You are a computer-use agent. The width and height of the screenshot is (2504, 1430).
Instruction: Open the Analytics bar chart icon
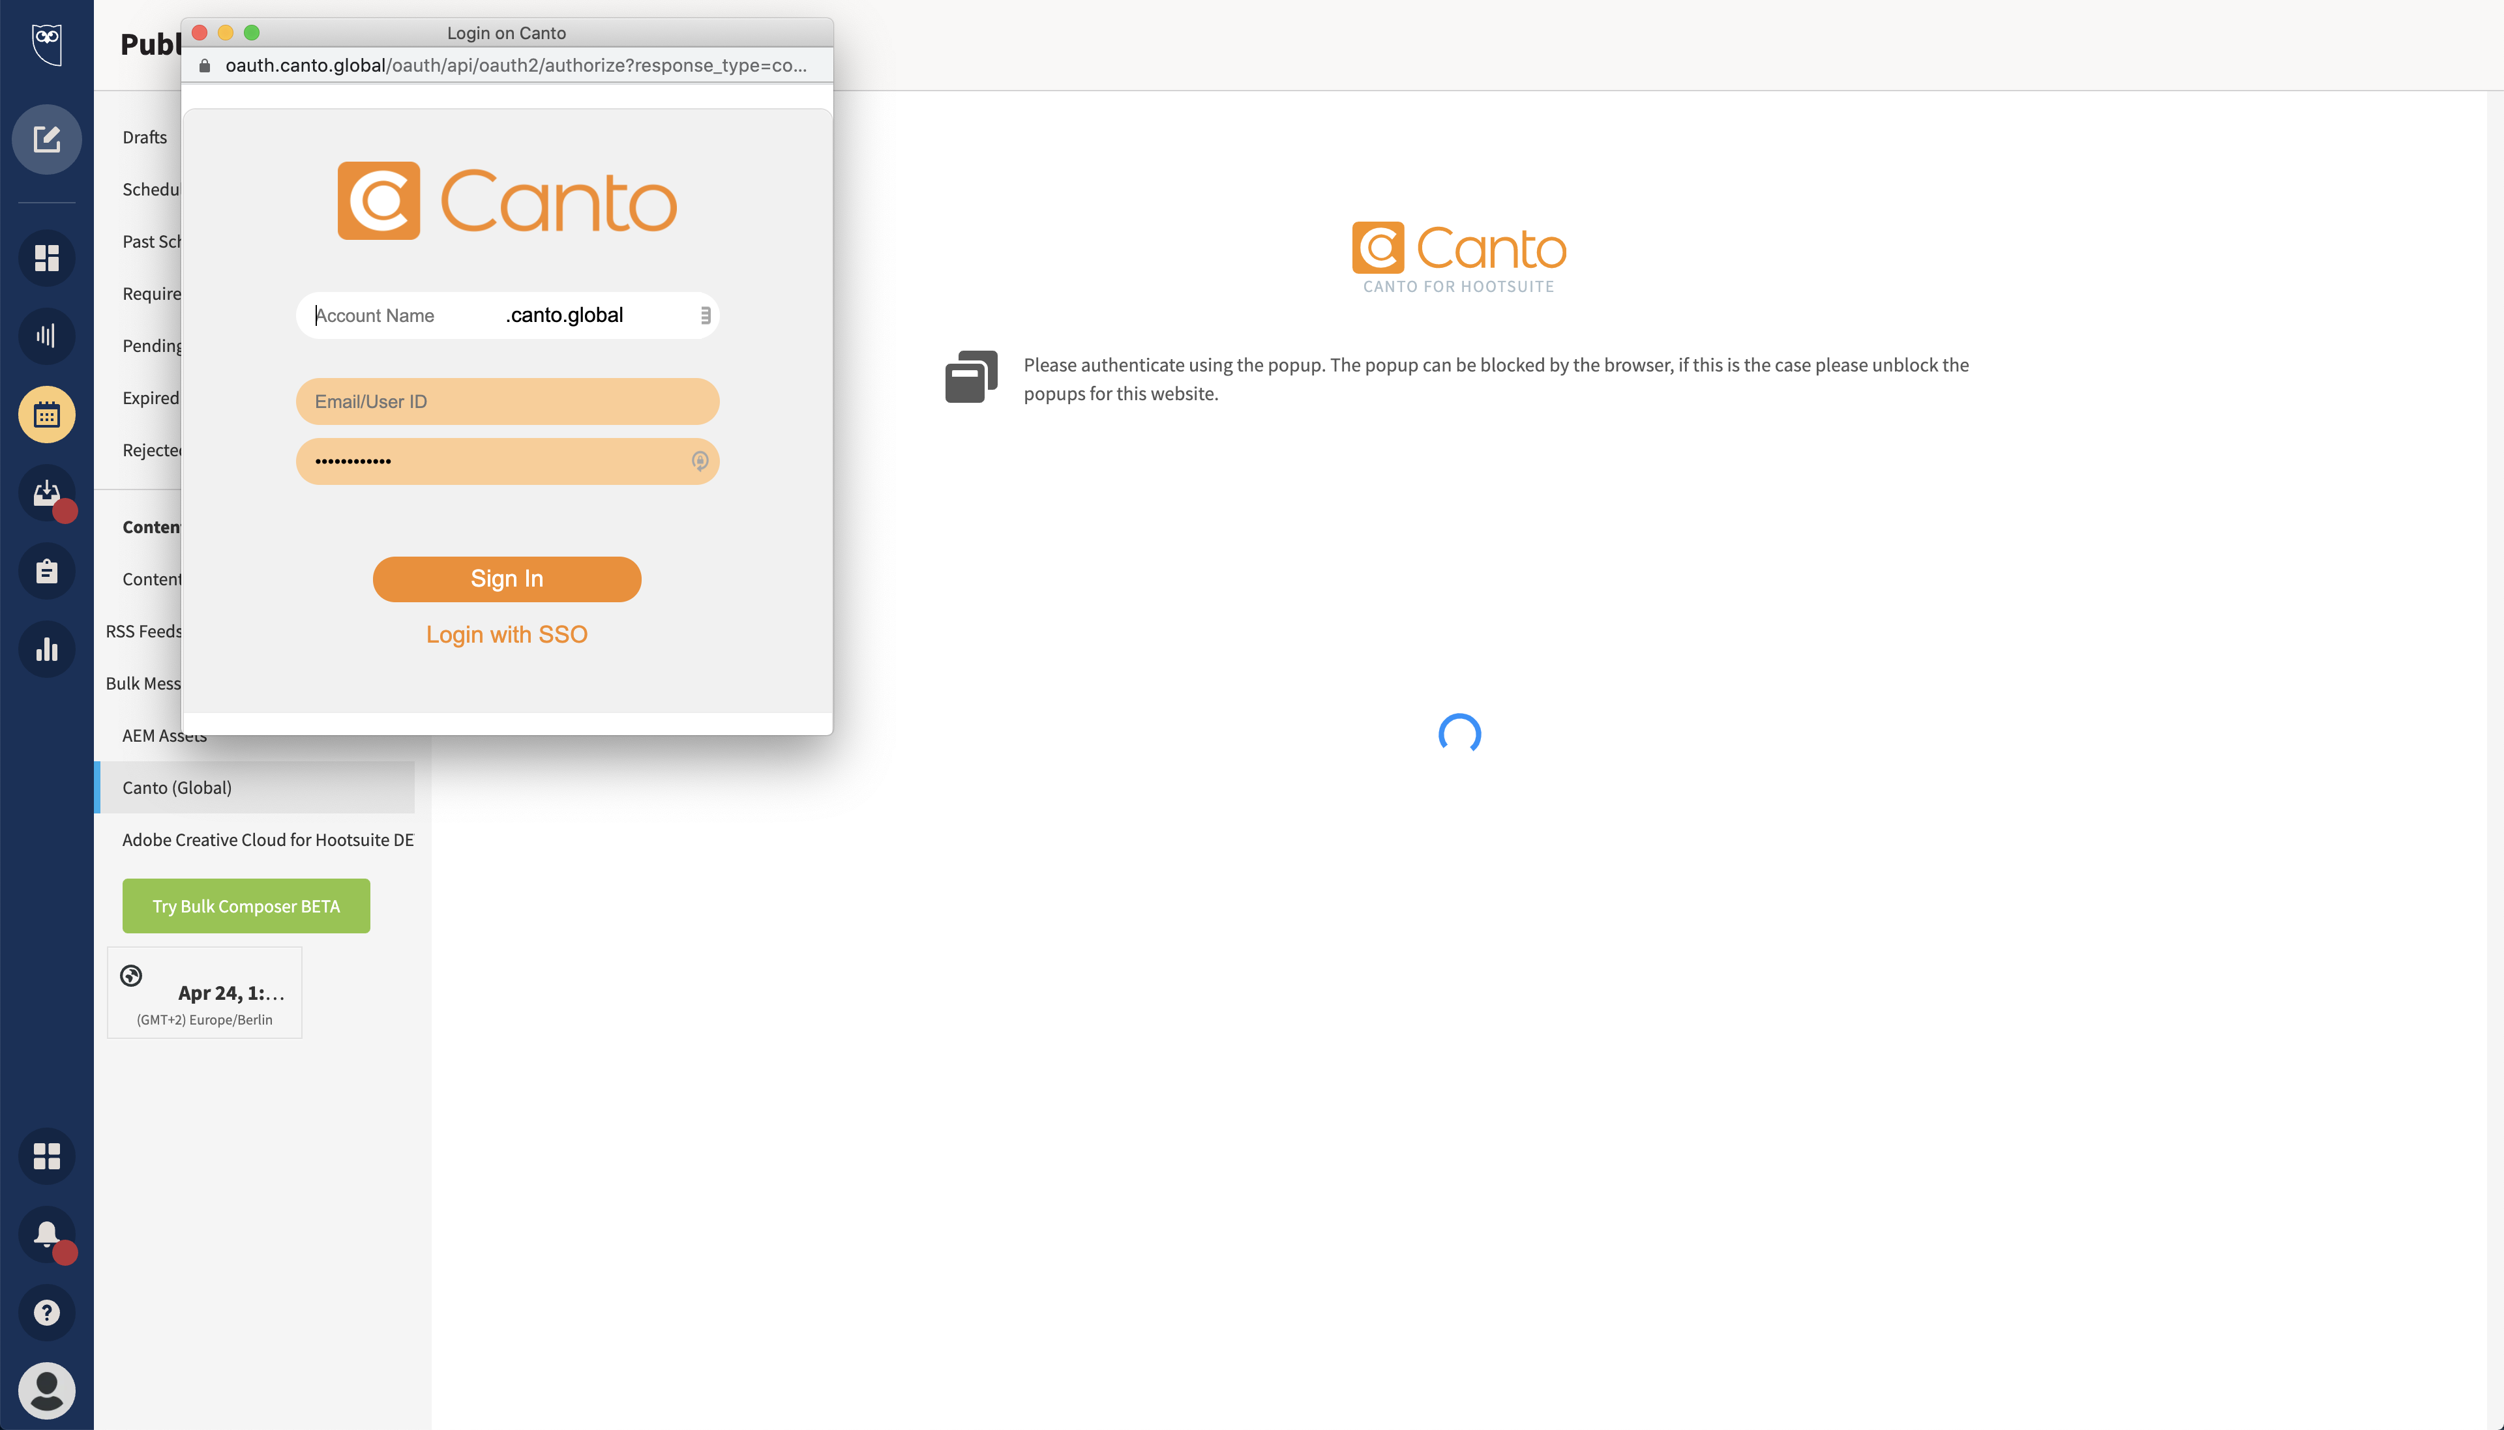46,649
